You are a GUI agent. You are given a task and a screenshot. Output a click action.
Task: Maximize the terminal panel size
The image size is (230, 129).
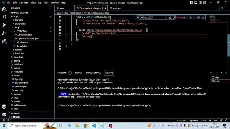click(222, 73)
